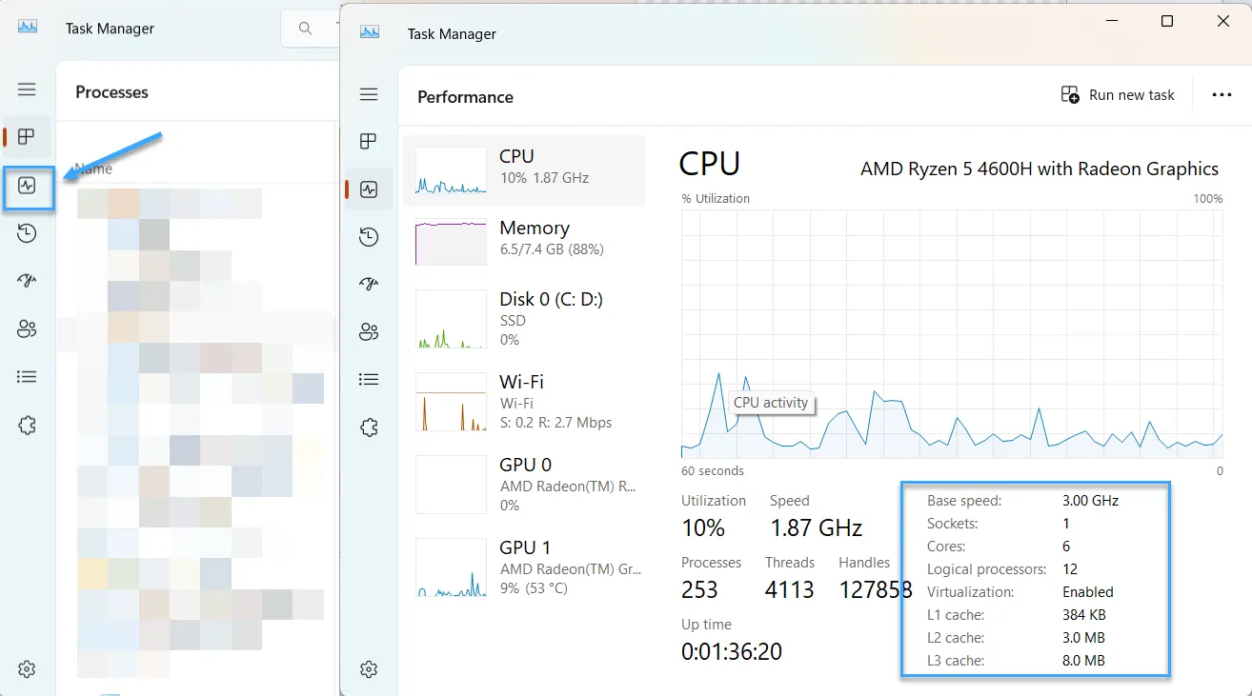Click Base speed value 3.00 GHz
Screen dimensions: 1252x696
[1090, 501]
